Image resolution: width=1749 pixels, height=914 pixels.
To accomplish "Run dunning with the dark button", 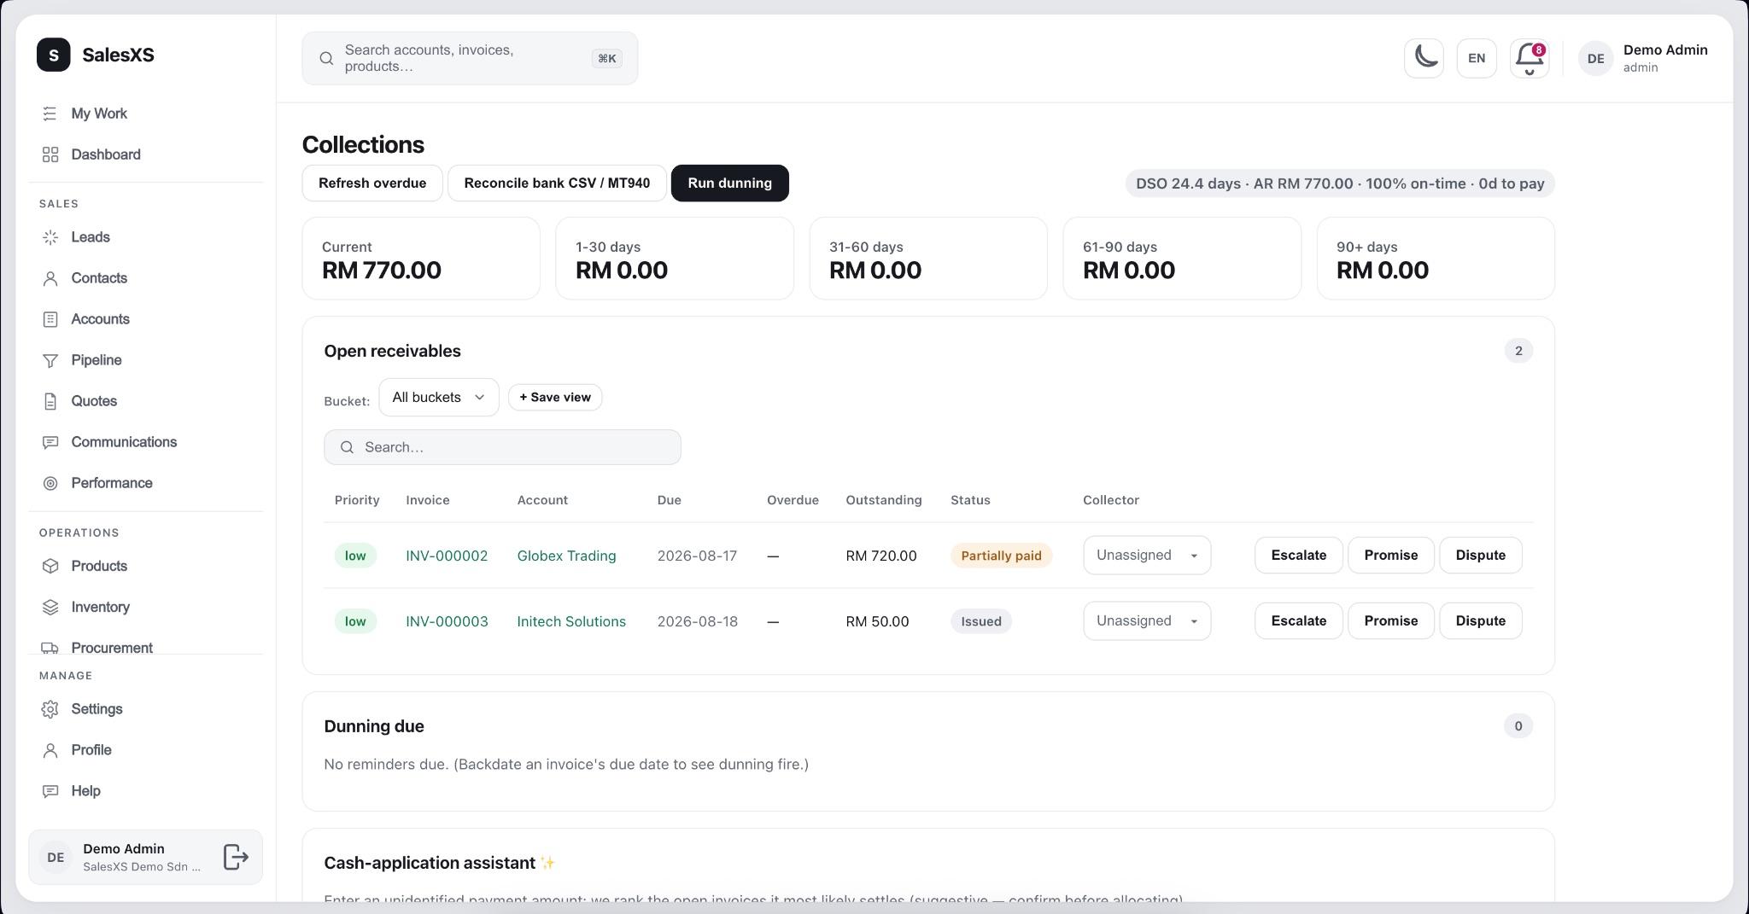I will pos(730,183).
